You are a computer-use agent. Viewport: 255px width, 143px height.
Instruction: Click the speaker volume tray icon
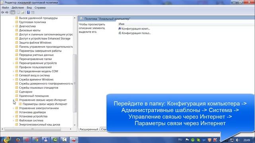[x=237, y=140]
